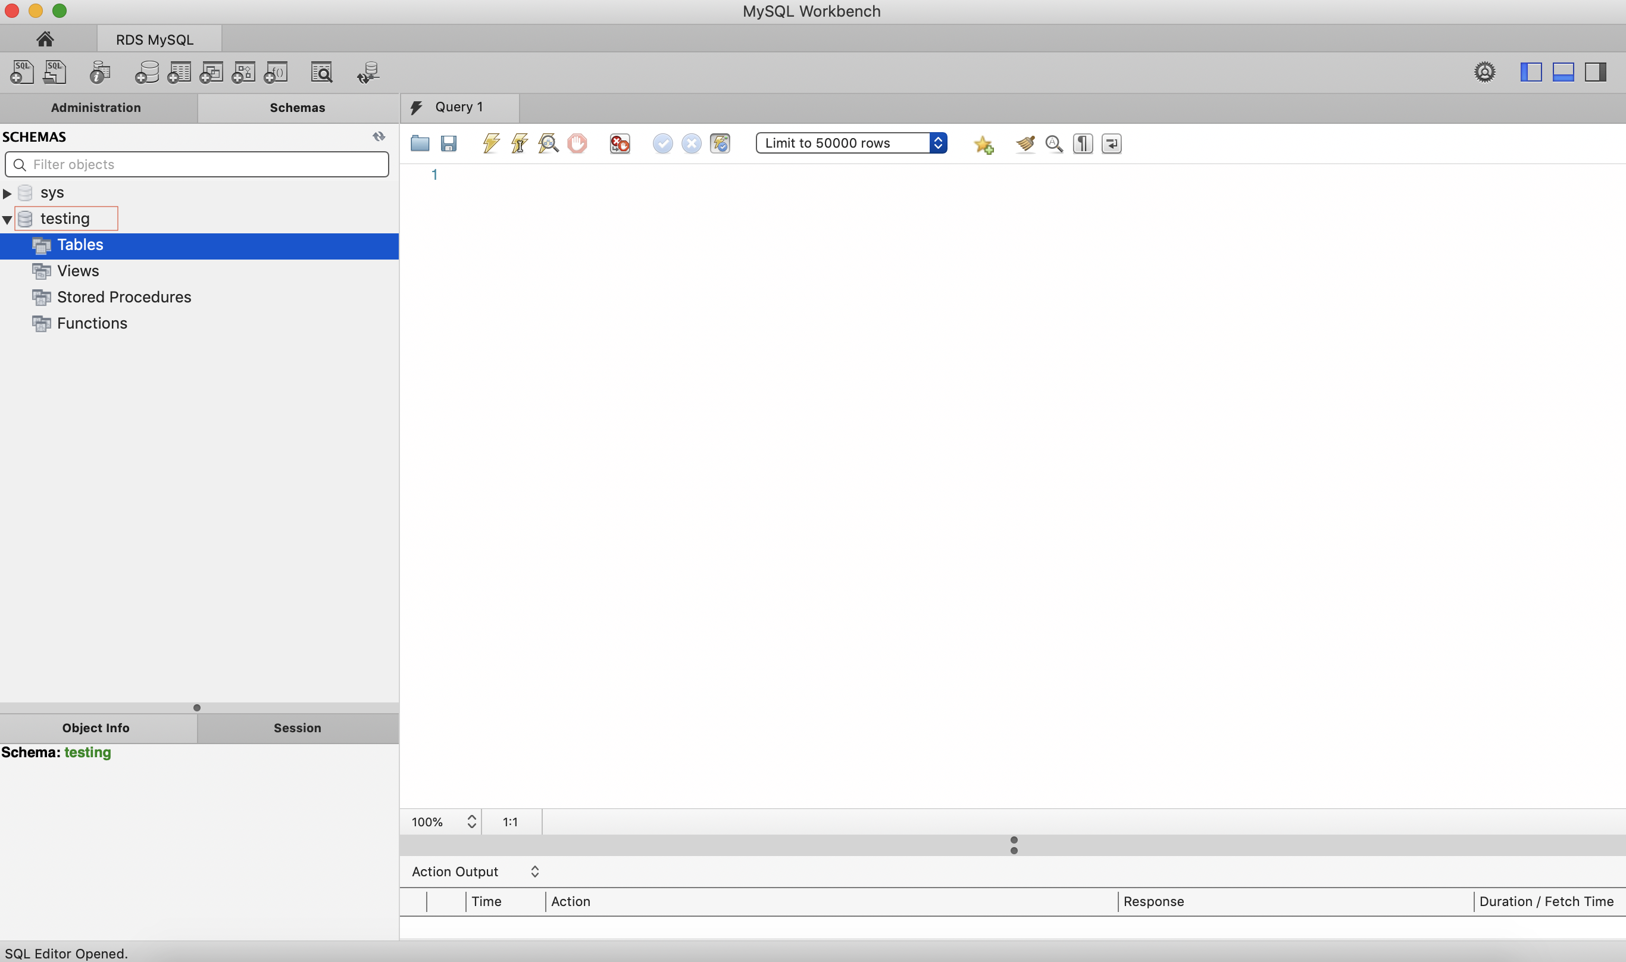Toggle invisible characters display

(1083, 143)
